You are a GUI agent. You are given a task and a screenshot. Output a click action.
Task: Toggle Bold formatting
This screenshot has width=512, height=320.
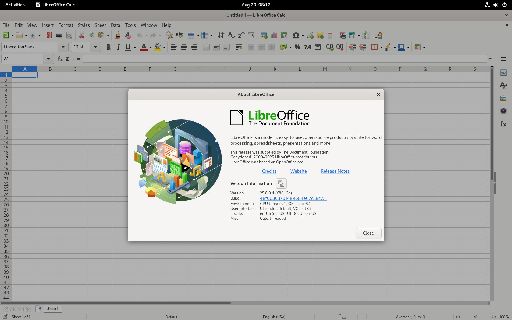(x=108, y=47)
